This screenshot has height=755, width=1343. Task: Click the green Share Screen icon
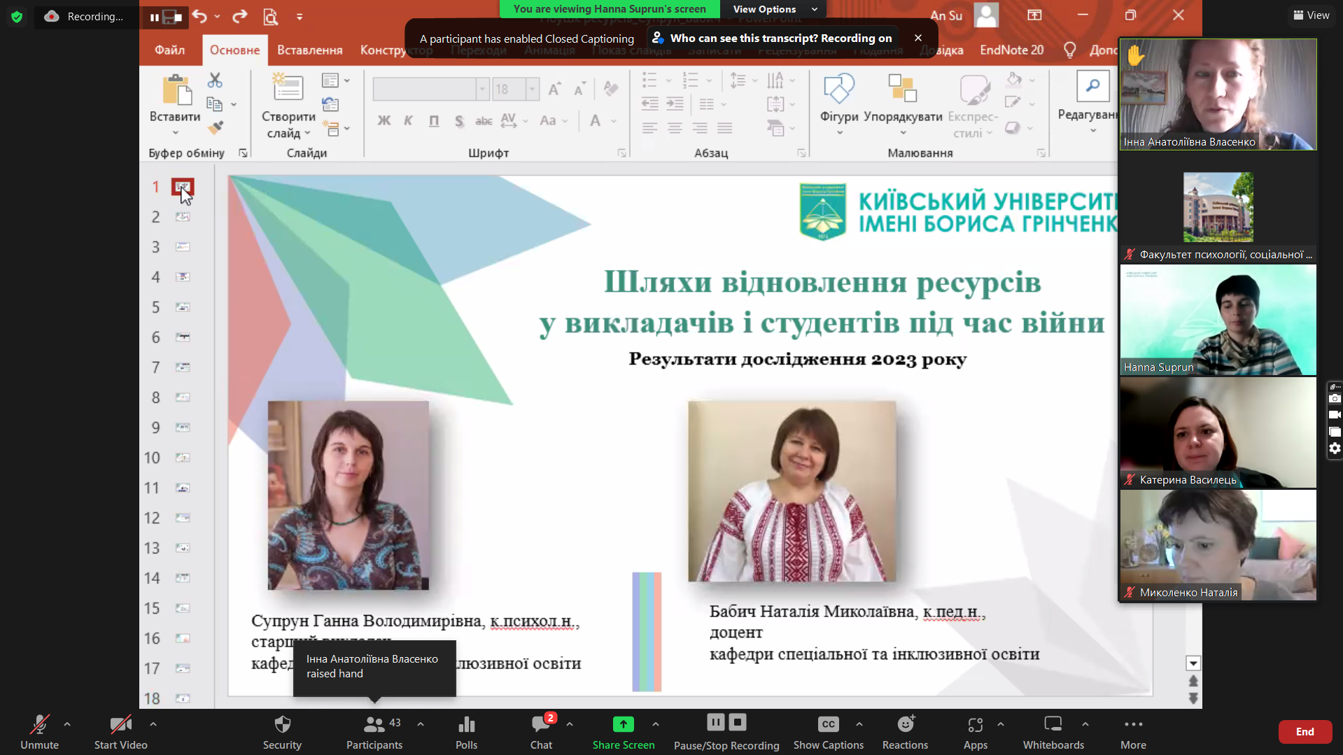click(623, 724)
